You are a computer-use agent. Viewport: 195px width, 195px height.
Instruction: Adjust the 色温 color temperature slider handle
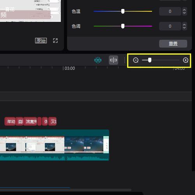(123, 11)
